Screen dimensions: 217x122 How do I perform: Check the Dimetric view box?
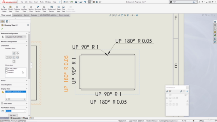(x=6, y=73)
